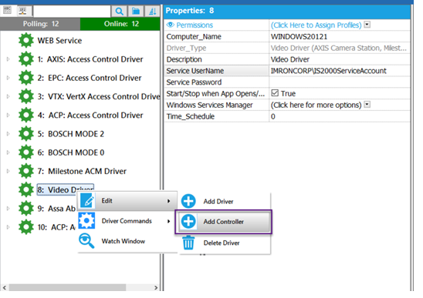Click the ABC text toolbar icon
423x298 pixels.
[x=7, y=11]
